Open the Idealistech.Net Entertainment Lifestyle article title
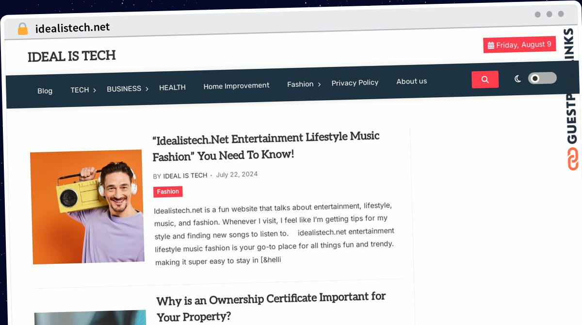Viewport: 582px width, 325px height. pos(266,146)
